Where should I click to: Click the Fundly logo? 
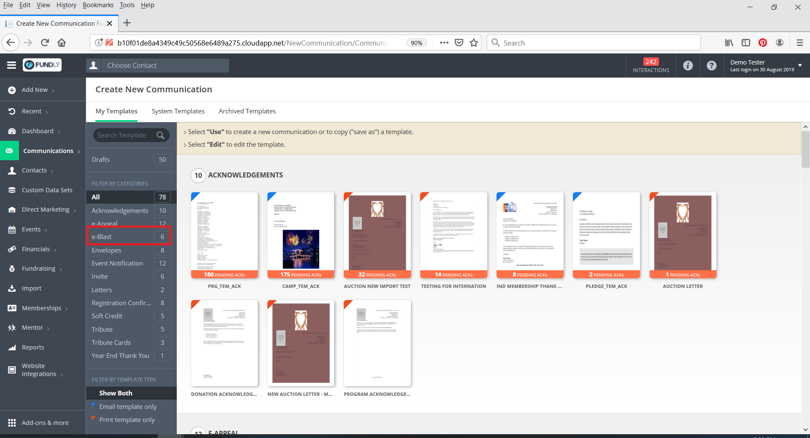(42, 65)
